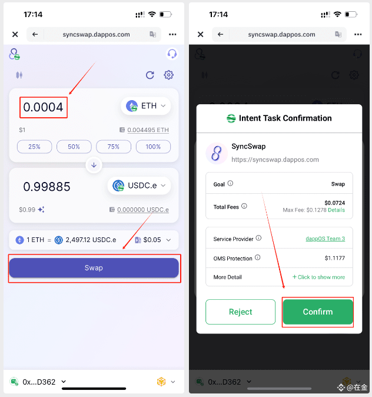This screenshot has width=372, height=397.
Task: Open the ETH token selector dropdown
Action: pyautogui.click(x=146, y=106)
